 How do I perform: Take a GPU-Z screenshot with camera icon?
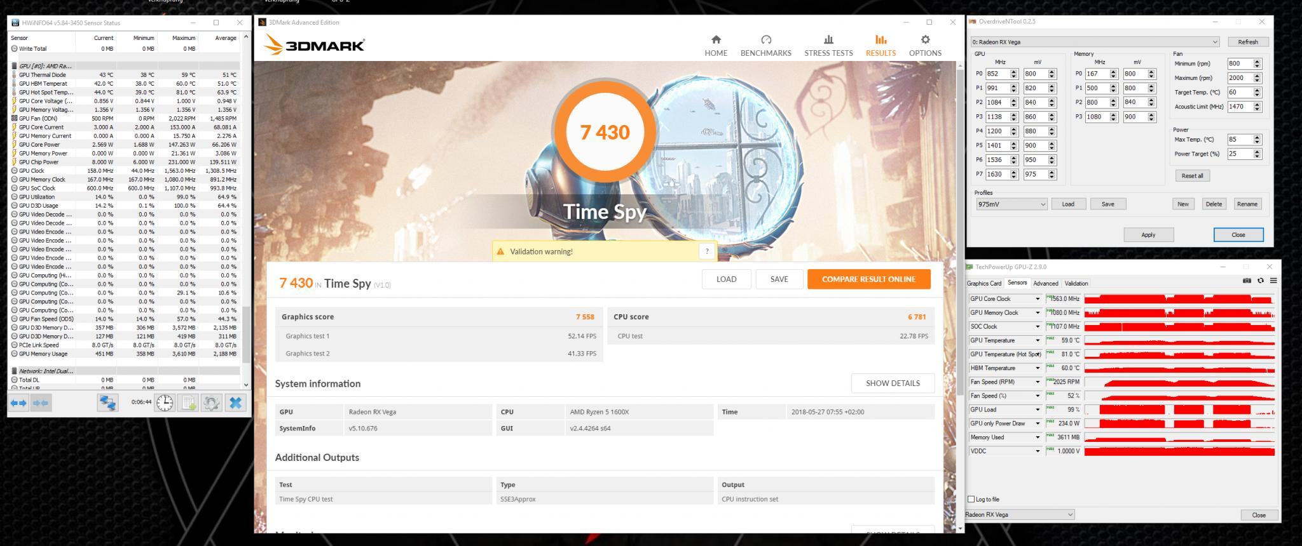click(1247, 281)
